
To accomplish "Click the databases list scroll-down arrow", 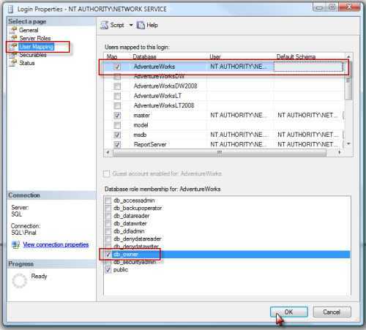I will pyautogui.click(x=348, y=144).
